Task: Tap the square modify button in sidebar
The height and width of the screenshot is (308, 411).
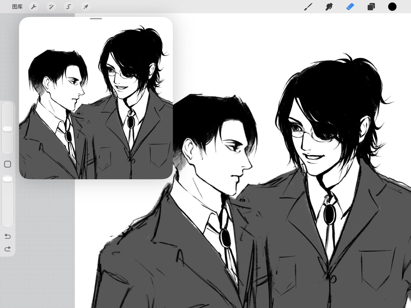Action: [x=8, y=164]
